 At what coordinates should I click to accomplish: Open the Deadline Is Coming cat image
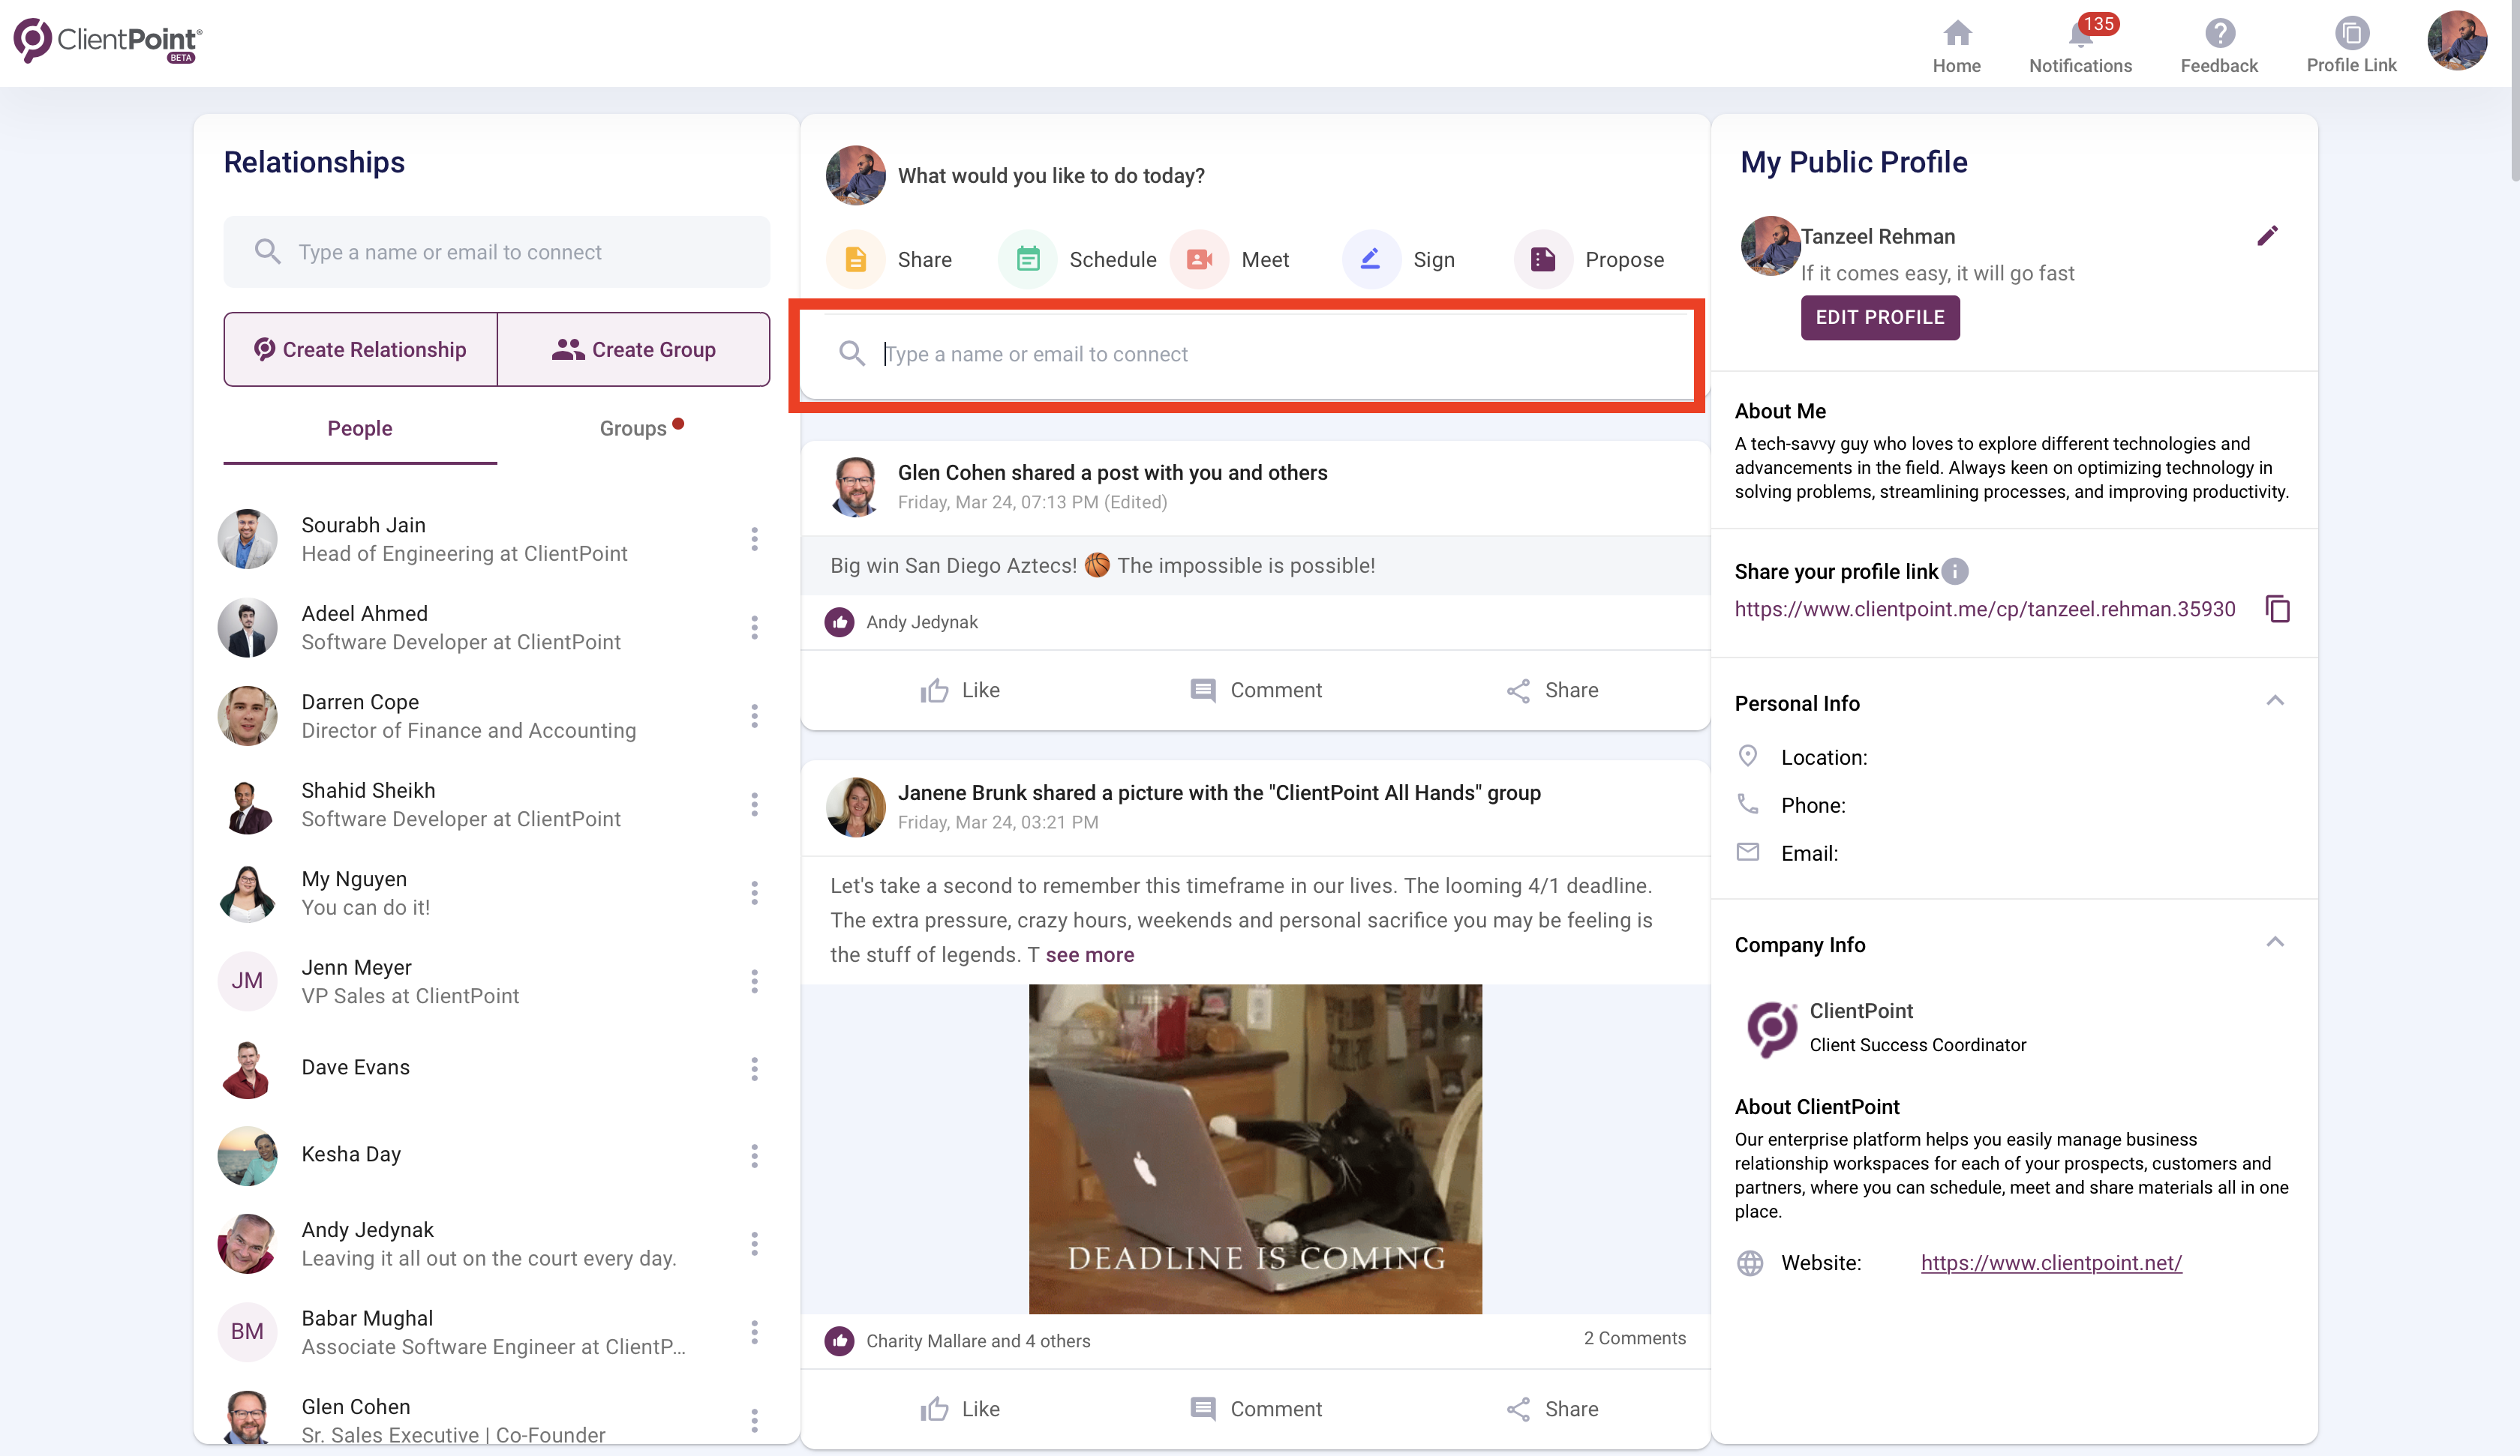click(x=1255, y=1149)
